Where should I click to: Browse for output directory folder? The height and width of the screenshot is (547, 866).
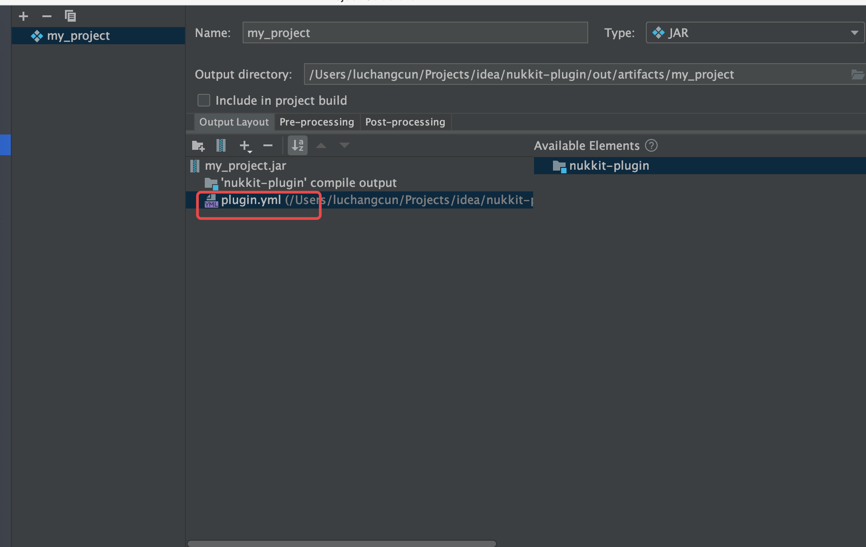tap(857, 74)
